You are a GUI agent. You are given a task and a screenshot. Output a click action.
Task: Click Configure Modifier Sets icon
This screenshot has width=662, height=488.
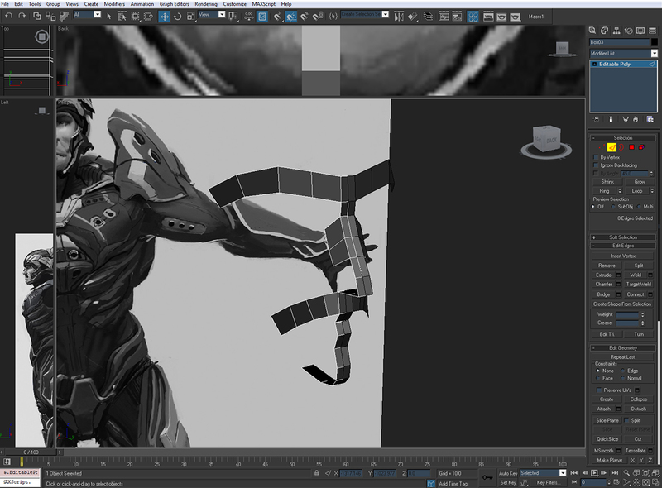[x=650, y=119]
